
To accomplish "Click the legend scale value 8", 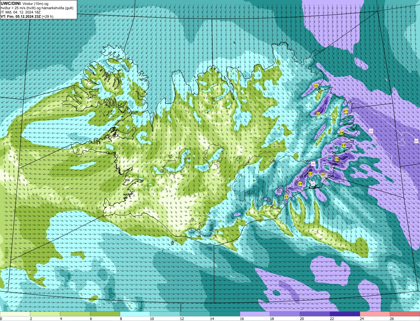I will [x=121, y=319].
